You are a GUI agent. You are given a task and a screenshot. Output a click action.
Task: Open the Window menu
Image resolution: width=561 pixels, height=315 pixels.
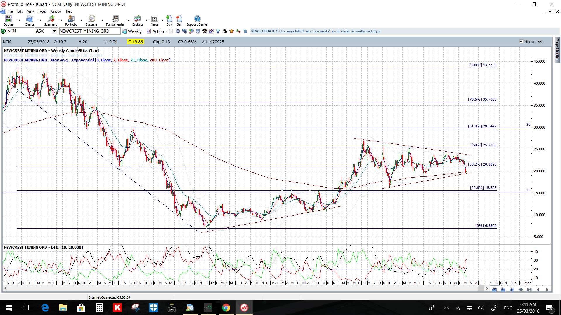pos(56,11)
